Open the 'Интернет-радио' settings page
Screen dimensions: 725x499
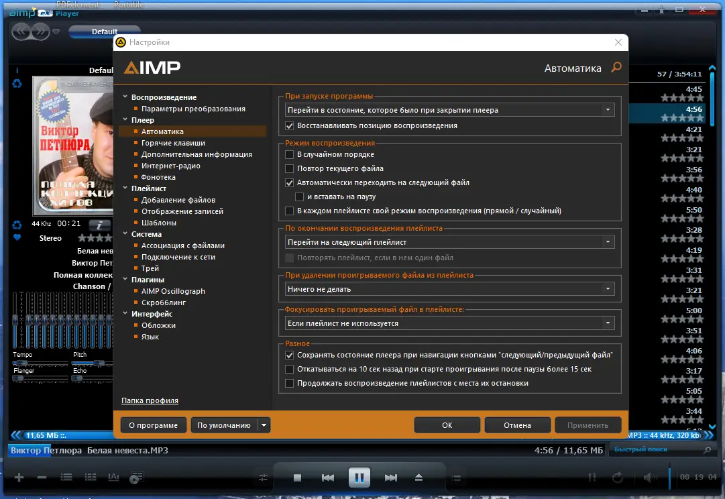(170, 166)
